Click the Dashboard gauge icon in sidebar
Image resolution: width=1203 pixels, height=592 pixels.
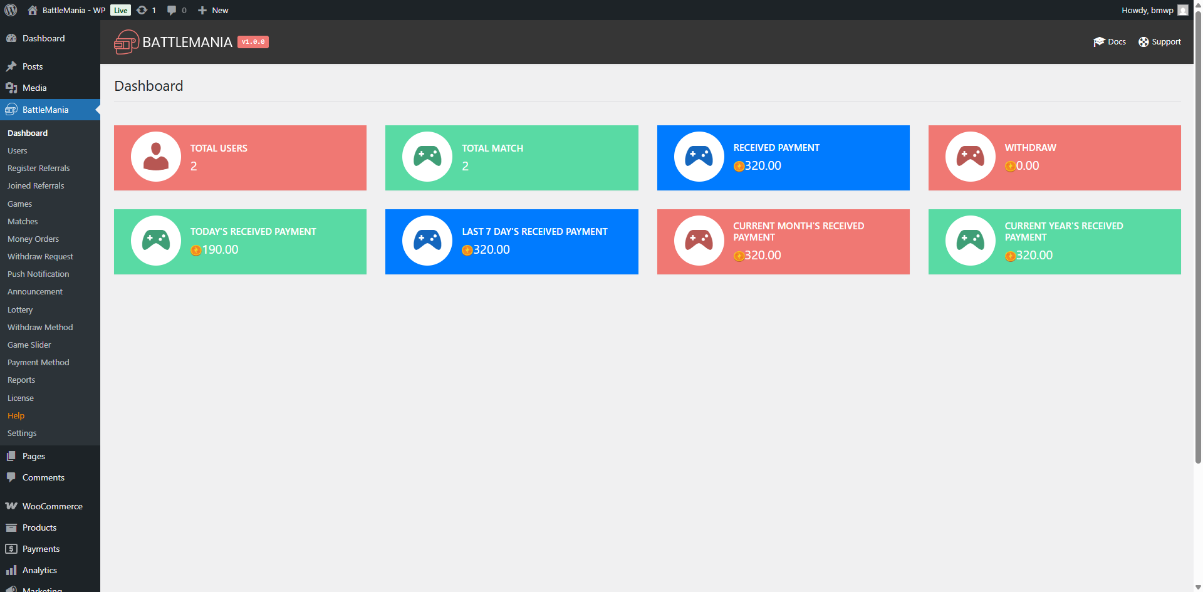pyautogui.click(x=11, y=38)
